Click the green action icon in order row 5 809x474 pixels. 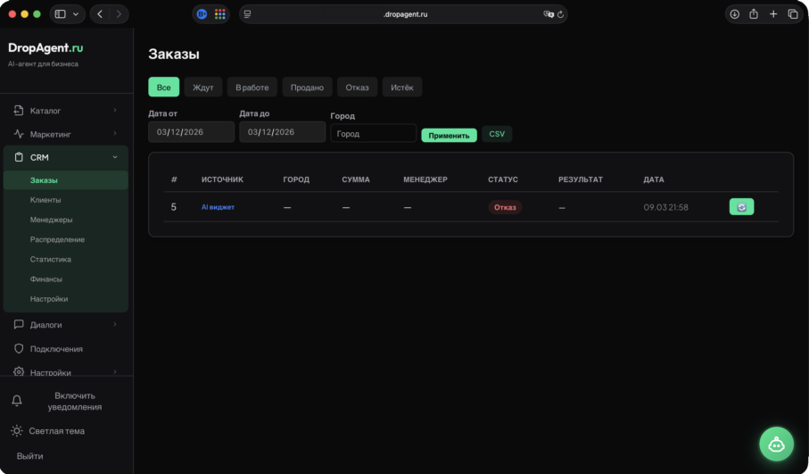click(x=741, y=207)
